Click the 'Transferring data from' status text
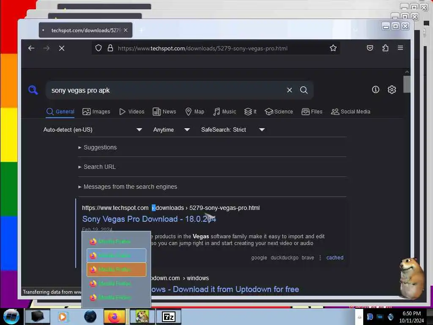Image resolution: width=433 pixels, height=325 pixels. [x=52, y=292]
